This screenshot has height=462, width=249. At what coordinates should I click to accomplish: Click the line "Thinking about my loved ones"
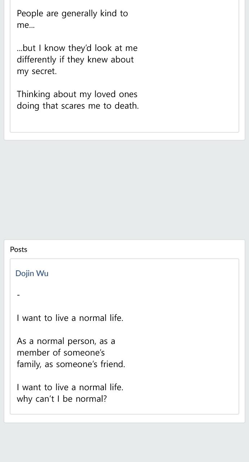coord(77,94)
